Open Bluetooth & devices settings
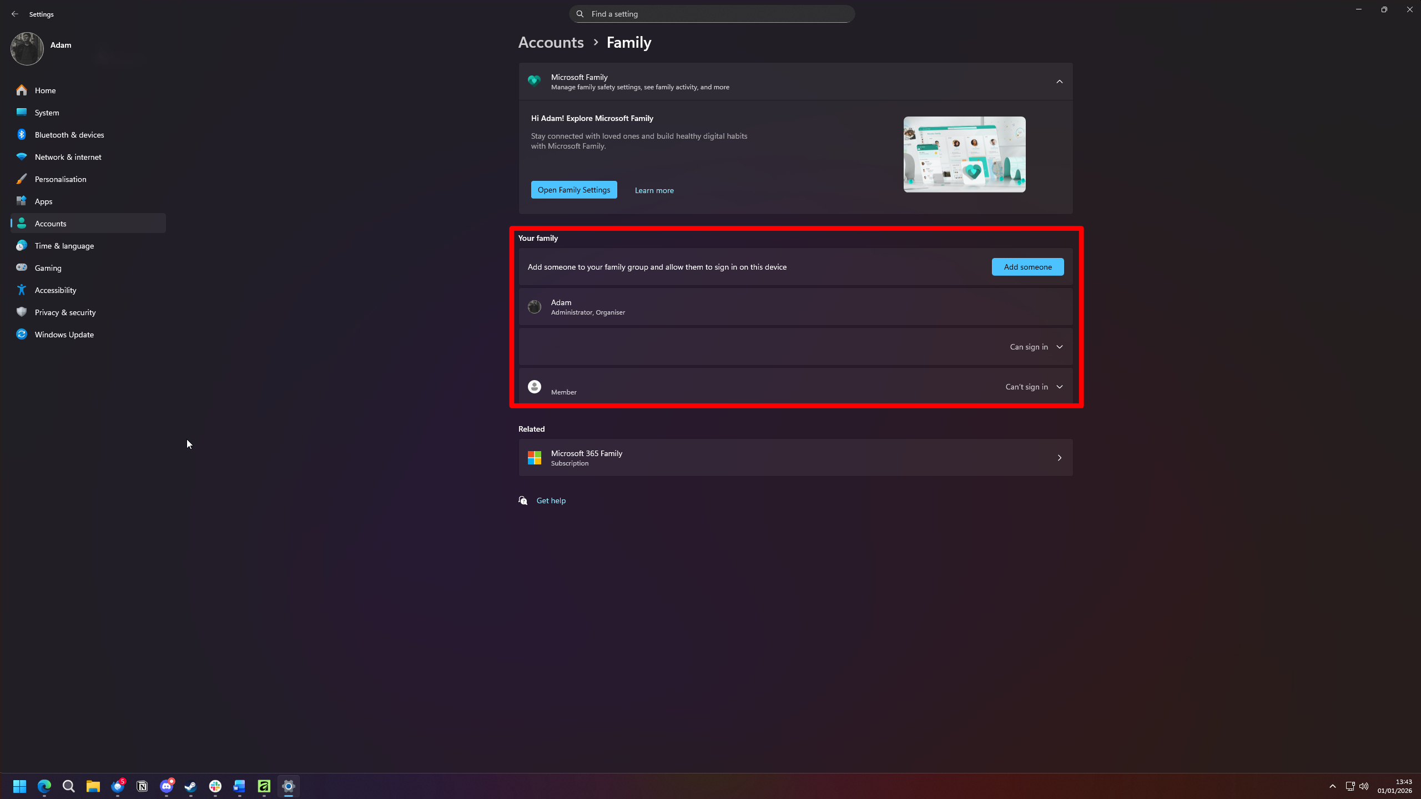Image resolution: width=1421 pixels, height=799 pixels. pos(69,134)
